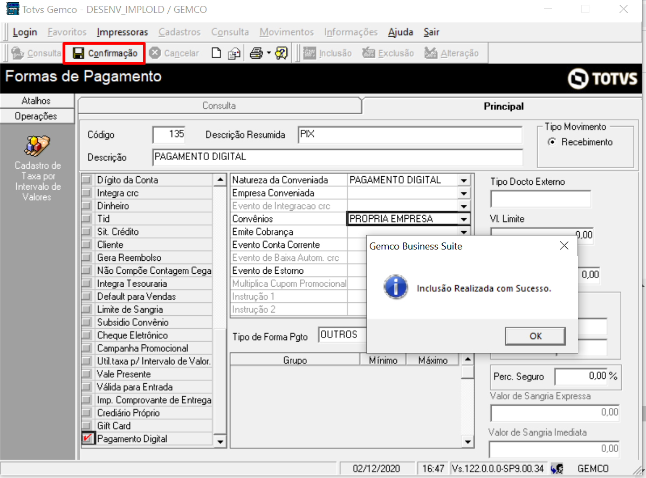Toggle the Cliente checkbox

86,245
